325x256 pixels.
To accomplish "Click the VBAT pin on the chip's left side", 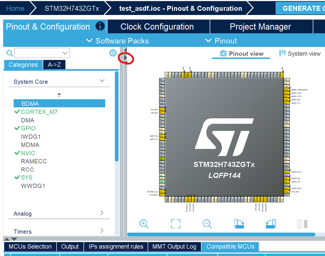I will (x=162, y=96).
